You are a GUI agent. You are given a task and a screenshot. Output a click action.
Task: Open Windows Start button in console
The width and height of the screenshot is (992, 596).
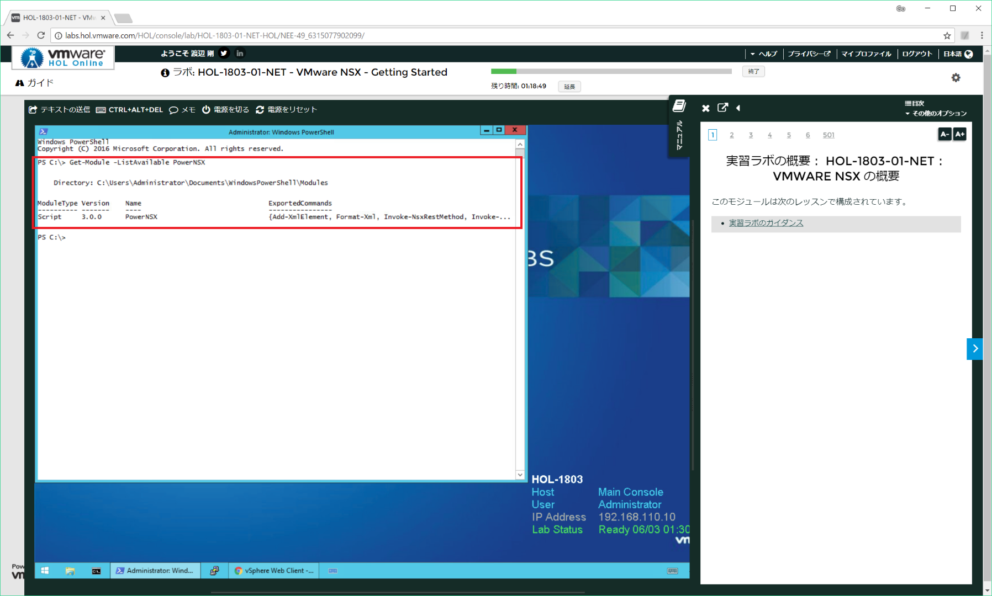pyautogui.click(x=45, y=571)
